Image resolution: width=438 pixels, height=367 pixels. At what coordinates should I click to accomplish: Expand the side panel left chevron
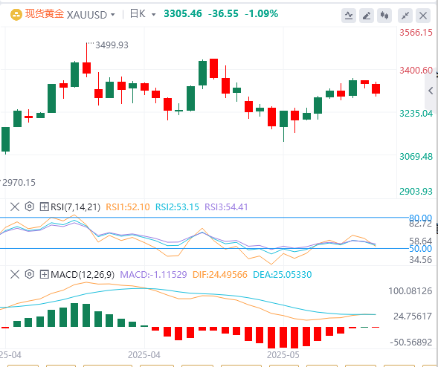[x=431, y=91]
